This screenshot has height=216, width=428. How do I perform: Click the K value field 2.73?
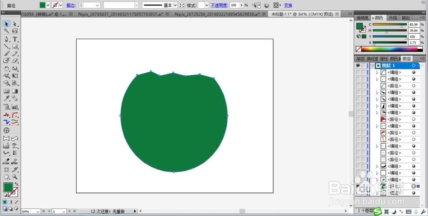[414, 42]
